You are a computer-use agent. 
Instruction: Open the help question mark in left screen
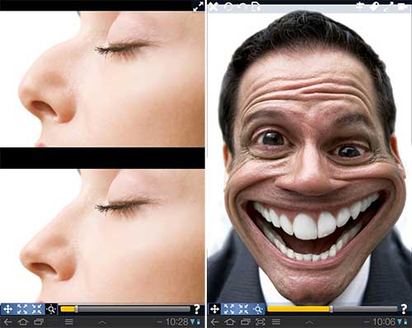pyautogui.click(x=197, y=309)
